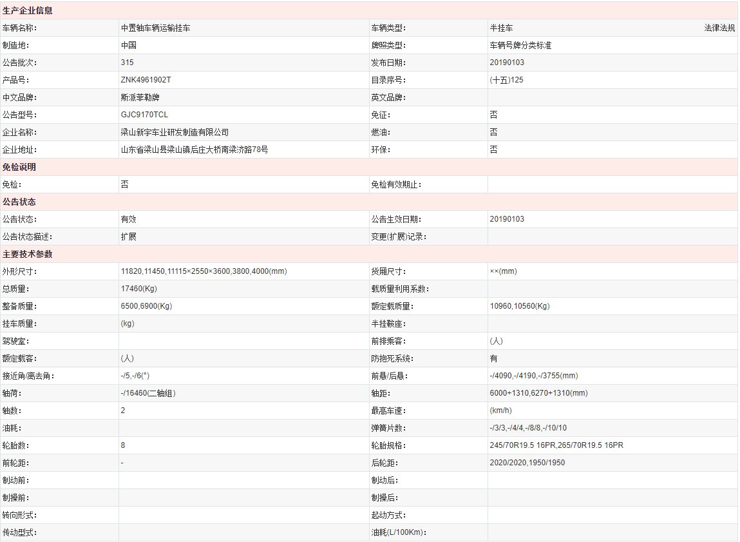Click the model value GJC9170TCL
Viewport: 740px width, 542px height.
click(144, 115)
